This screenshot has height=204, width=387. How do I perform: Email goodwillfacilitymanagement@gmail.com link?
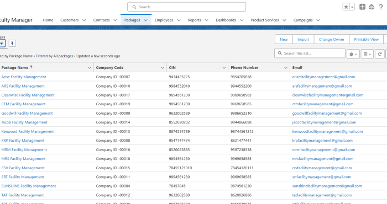click(x=327, y=113)
